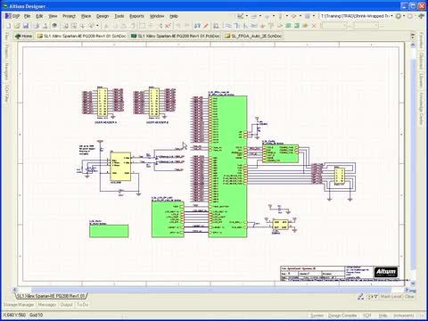Click the Clear button
This screenshot has height=321, width=428.
[x=409, y=296]
